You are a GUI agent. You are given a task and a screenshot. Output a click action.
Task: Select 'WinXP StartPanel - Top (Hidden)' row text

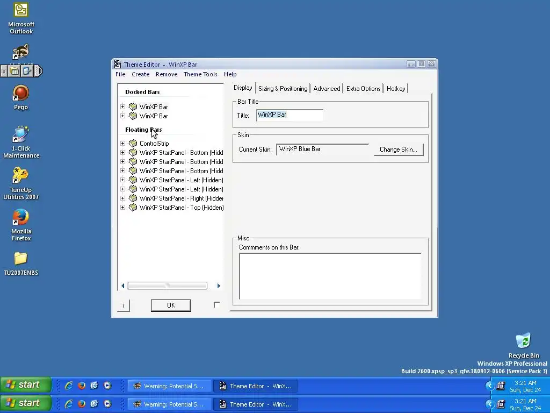[x=182, y=207]
